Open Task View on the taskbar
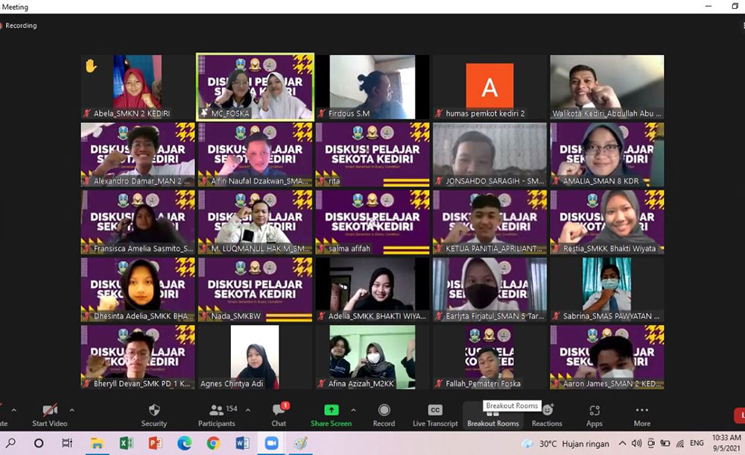Viewport: 745px width, 455px height. coord(67,443)
